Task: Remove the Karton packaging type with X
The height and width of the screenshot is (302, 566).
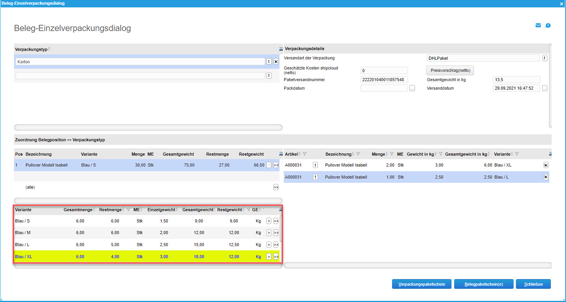Action: pos(276,62)
